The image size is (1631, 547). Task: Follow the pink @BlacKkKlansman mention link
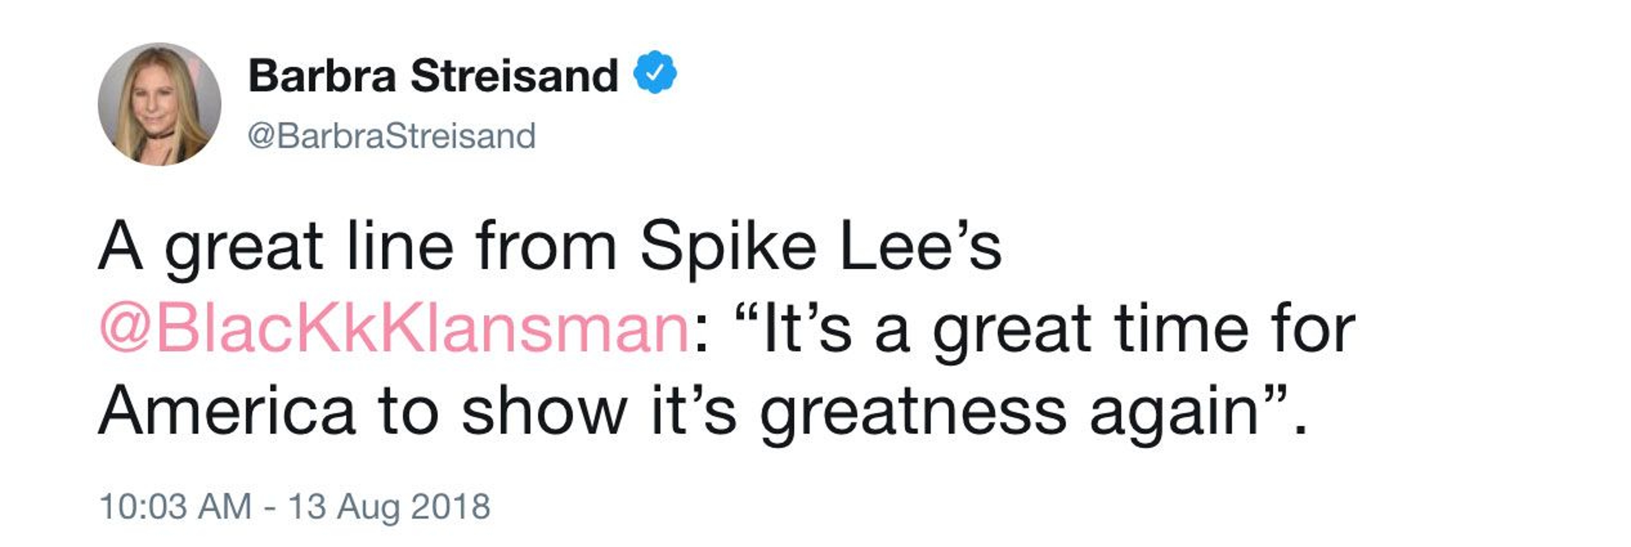pos(395,329)
